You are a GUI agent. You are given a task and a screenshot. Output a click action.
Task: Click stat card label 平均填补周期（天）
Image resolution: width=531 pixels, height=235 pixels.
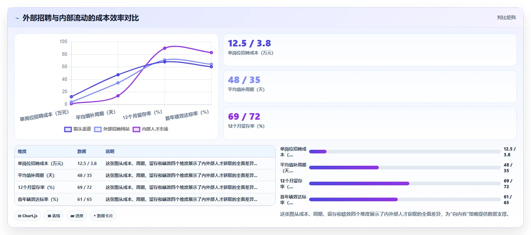pyautogui.click(x=246, y=90)
